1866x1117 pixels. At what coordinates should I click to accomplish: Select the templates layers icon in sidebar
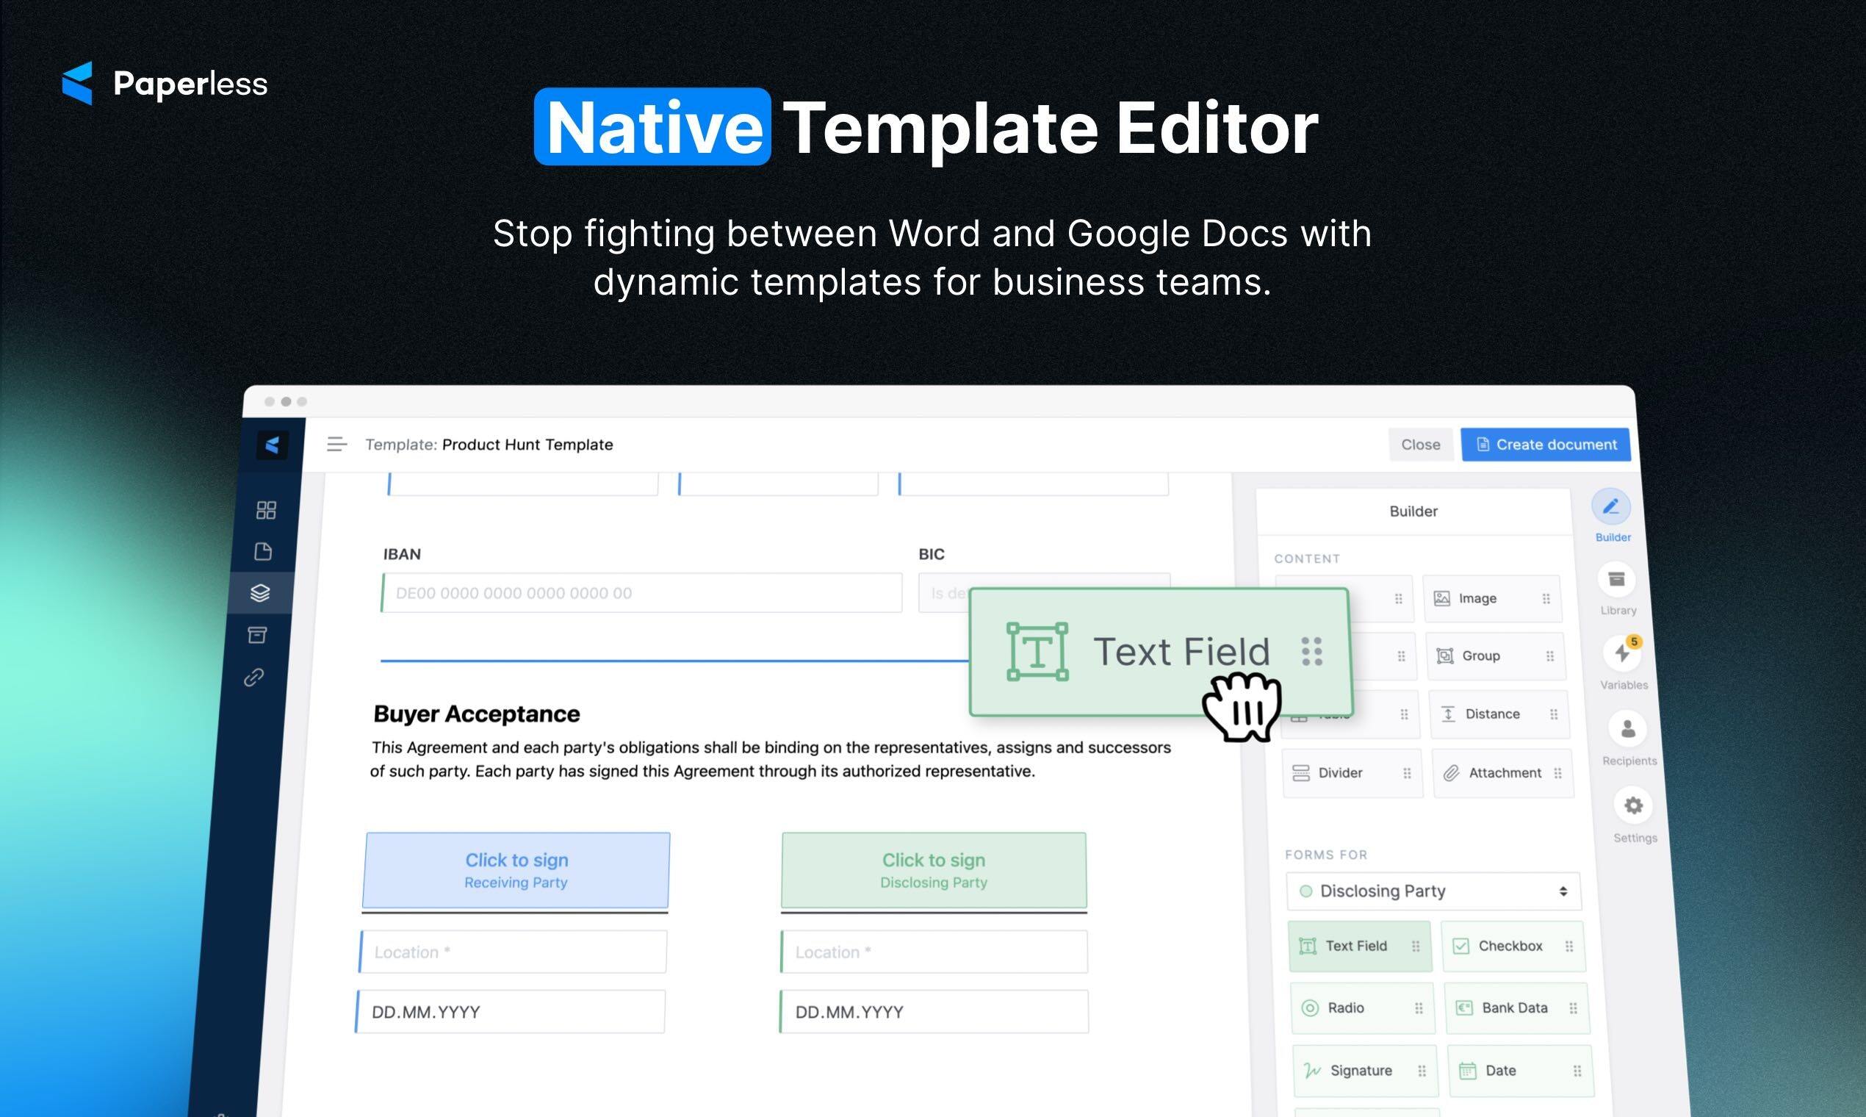coord(259,593)
